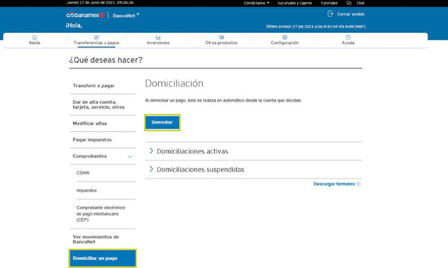Click the Último acceso text
Image resolution: width=448 pixels, height=268 pixels.
point(316,27)
